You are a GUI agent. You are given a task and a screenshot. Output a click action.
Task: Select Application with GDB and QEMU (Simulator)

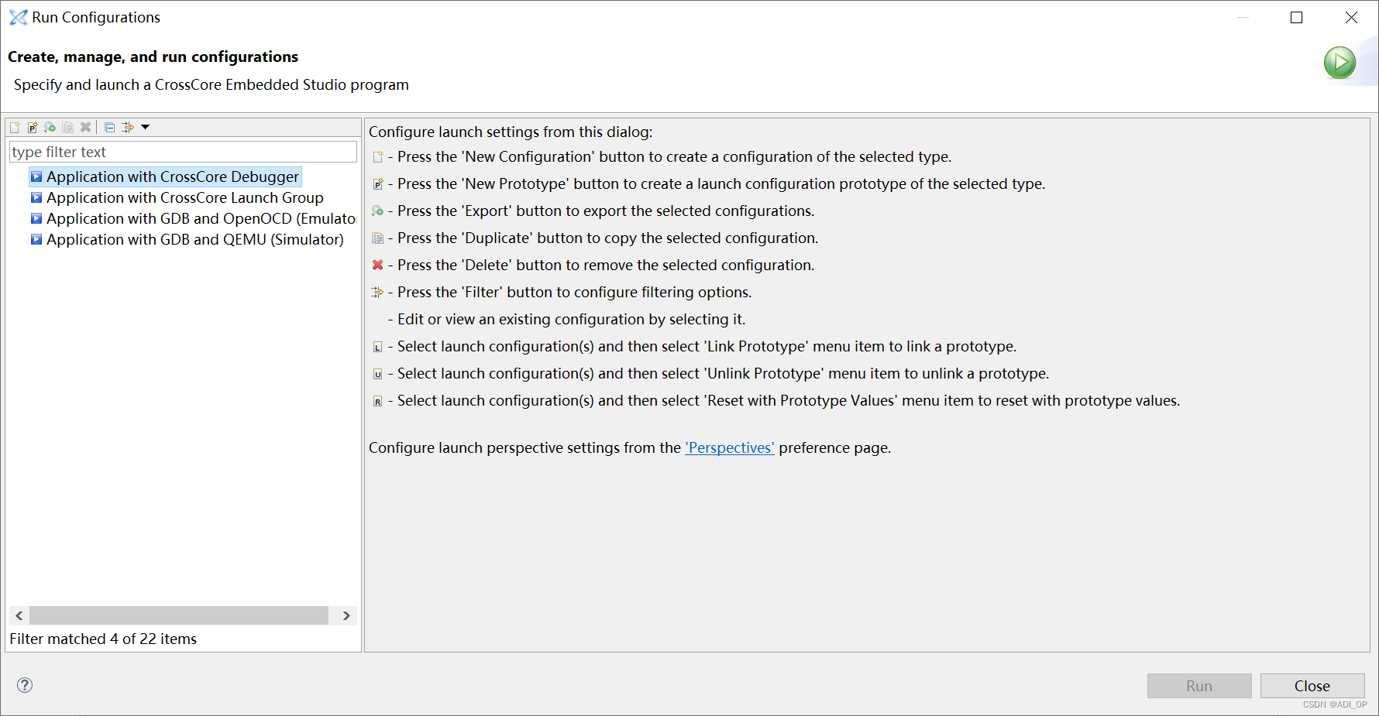tap(187, 239)
